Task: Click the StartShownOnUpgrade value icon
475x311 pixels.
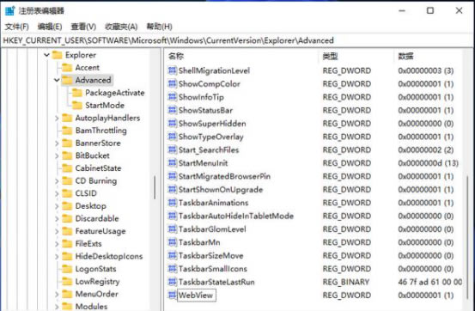Action: point(172,190)
